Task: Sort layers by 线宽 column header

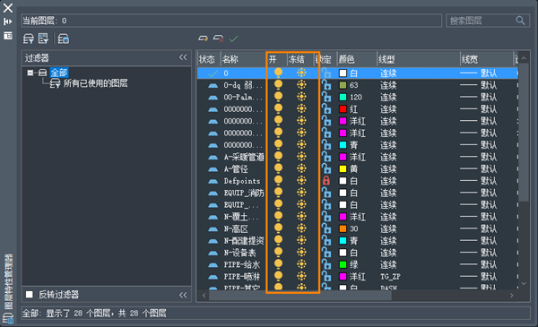Action: pos(469,60)
